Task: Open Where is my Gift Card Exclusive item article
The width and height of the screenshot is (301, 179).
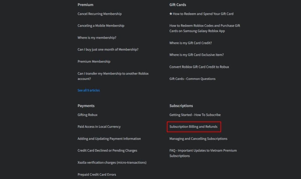Action: tap(196, 55)
